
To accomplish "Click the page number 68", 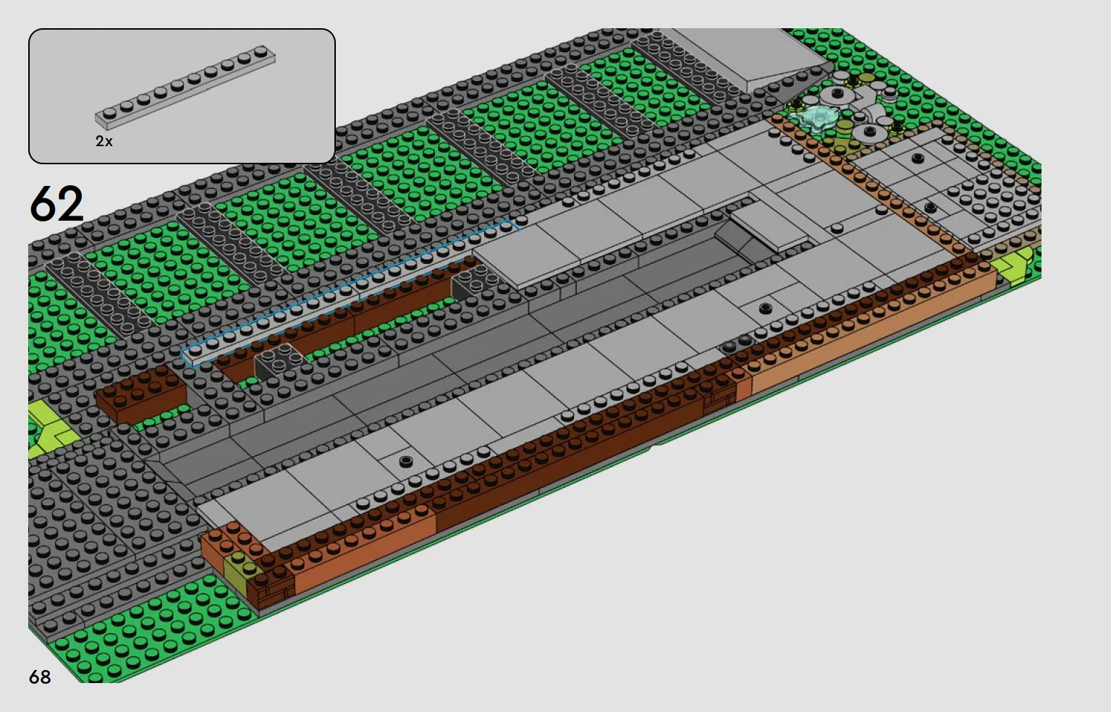I will 40,677.
